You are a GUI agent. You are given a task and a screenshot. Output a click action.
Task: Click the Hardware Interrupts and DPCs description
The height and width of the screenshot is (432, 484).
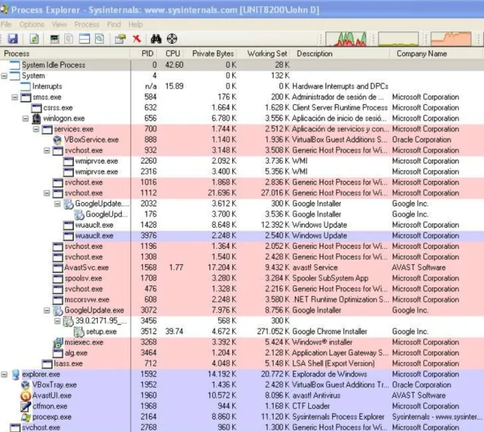tap(340, 86)
